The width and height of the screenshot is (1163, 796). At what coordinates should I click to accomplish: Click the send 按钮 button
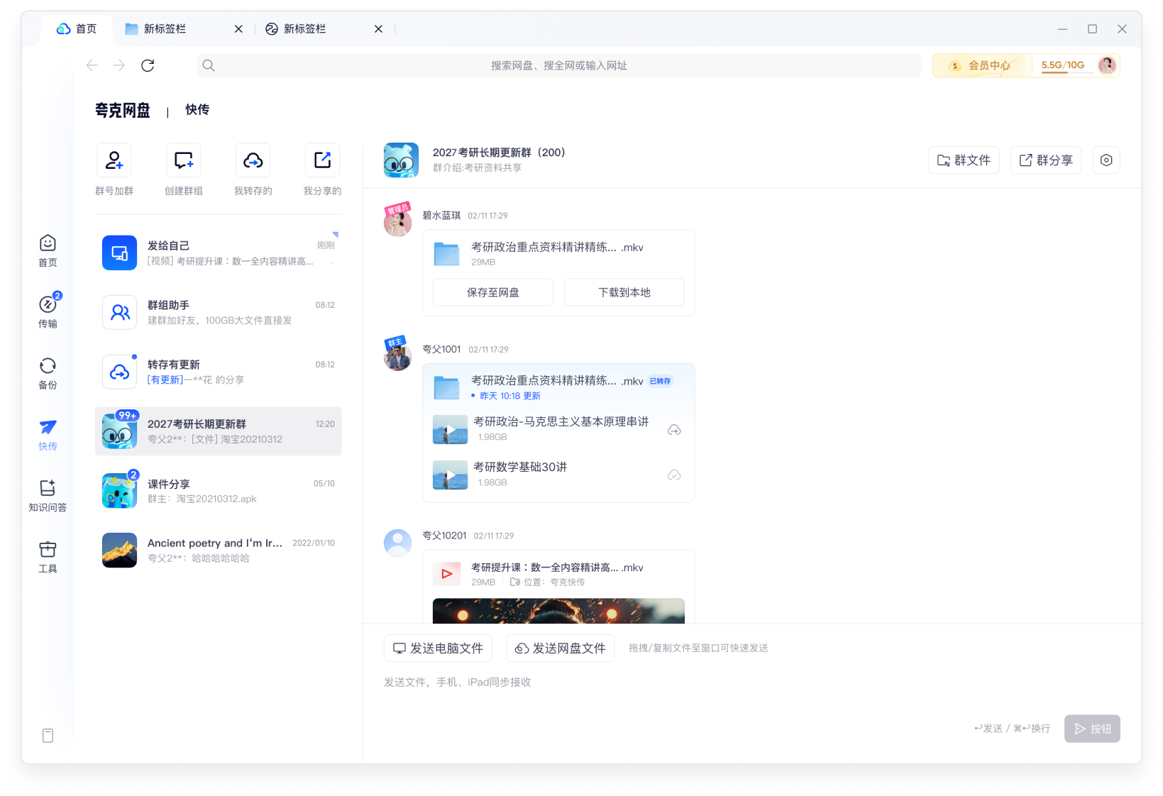[x=1092, y=729]
